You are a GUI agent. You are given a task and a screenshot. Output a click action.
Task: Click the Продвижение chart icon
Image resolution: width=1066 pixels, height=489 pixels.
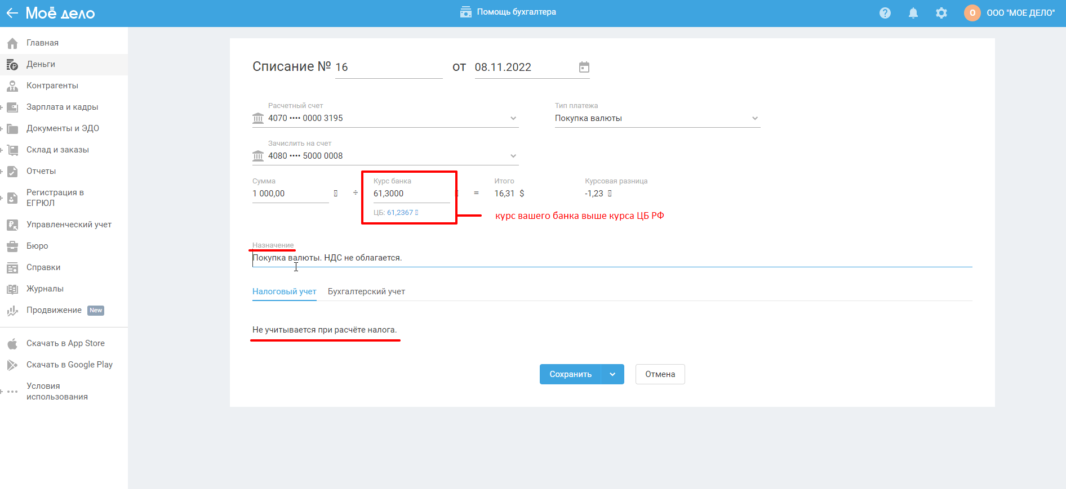tap(12, 311)
